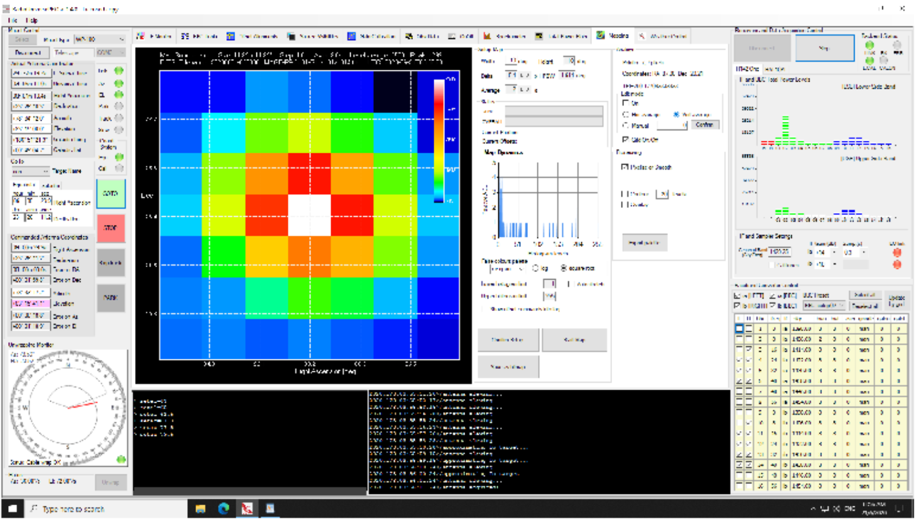Enable the Overlay checkbox

coord(625,204)
